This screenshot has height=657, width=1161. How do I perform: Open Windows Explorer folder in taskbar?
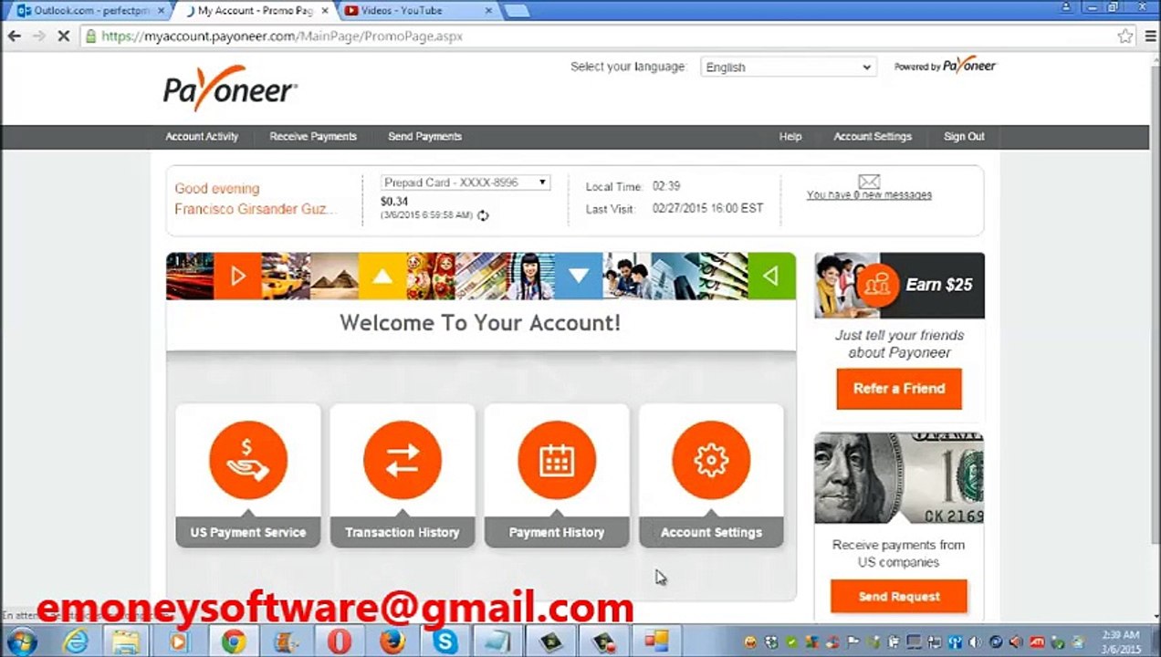coord(126,641)
